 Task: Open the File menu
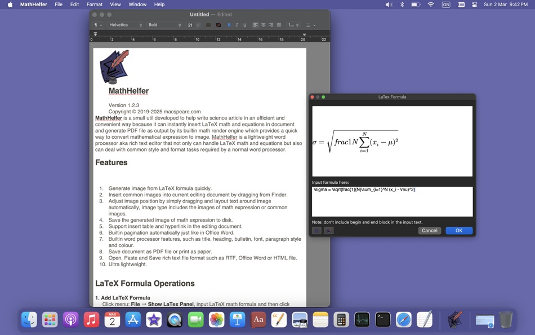tap(59, 5)
